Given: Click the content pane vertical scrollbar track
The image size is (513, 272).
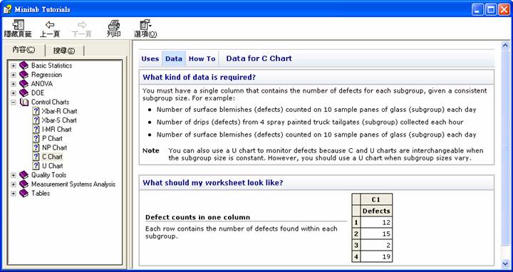Looking at the screenshot, I should pos(505,155).
